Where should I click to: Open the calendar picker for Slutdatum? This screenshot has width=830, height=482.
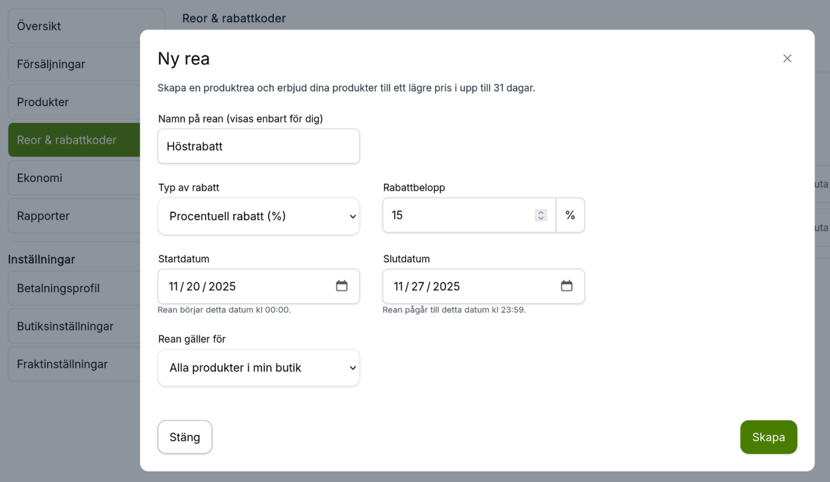[567, 286]
